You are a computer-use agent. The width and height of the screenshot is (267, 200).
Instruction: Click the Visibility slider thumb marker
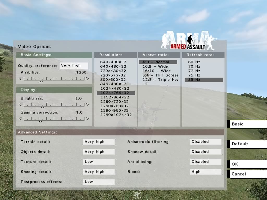[41, 82]
